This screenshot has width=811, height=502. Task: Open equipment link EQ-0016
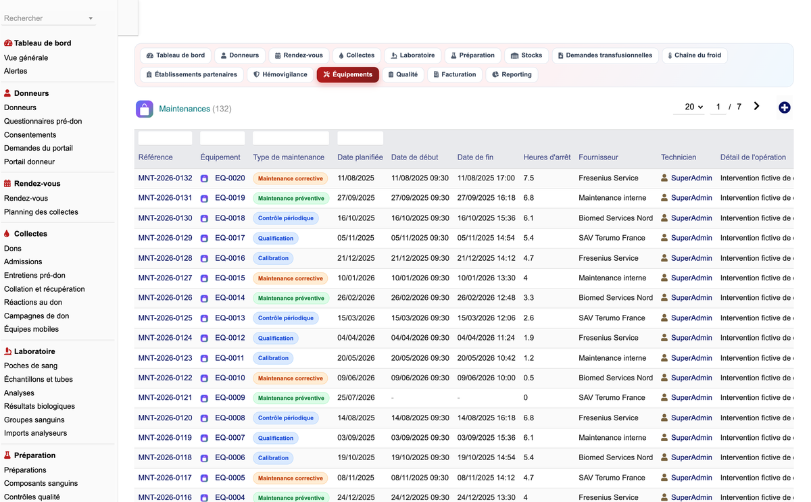230,258
